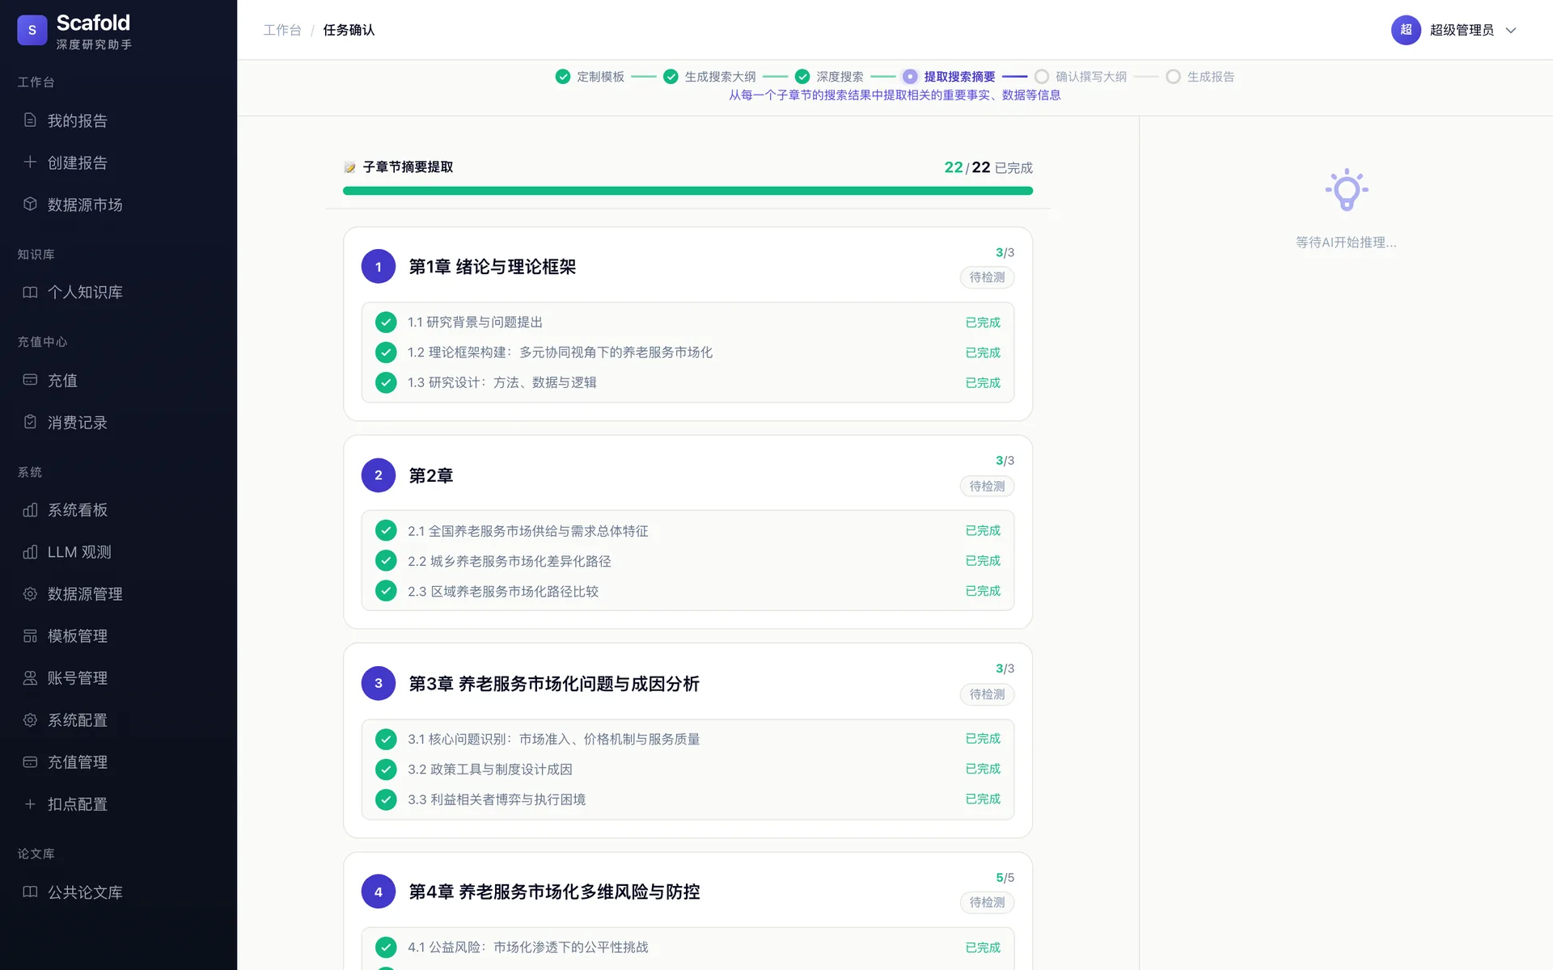Click the gear icon for 数据源管理
1553x970 pixels.
click(30, 594)
